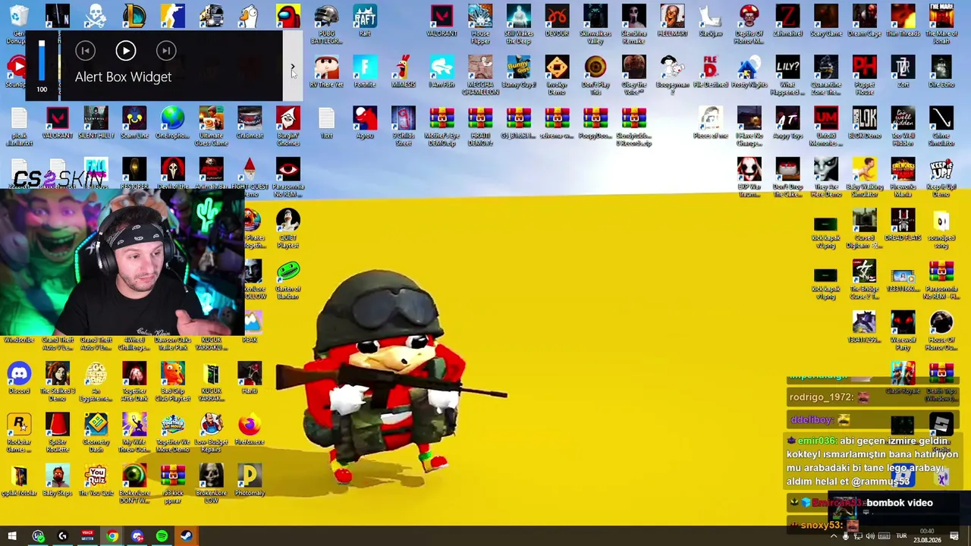This screenshot has height=546, width=971.
Task: Open The You Quiz shortcut
Action: 96,480
